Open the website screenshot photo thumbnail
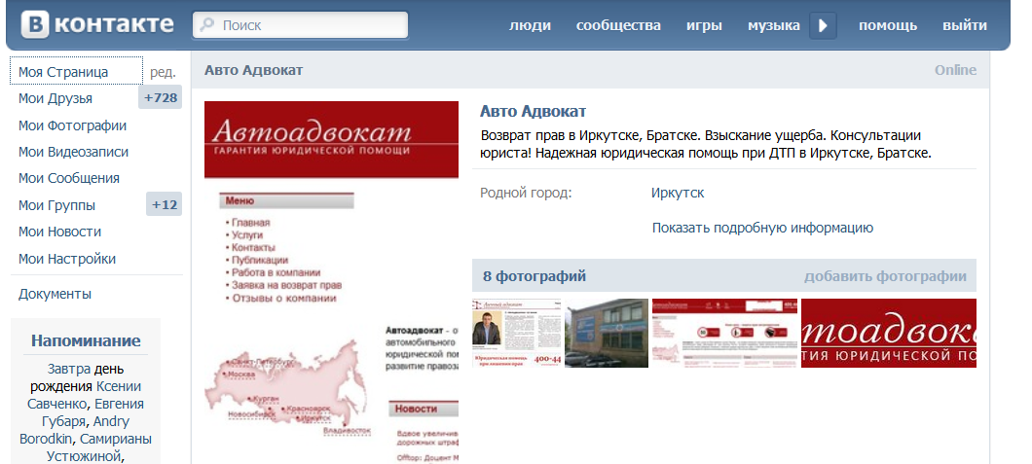1032x464 pixels. (724, 333)
